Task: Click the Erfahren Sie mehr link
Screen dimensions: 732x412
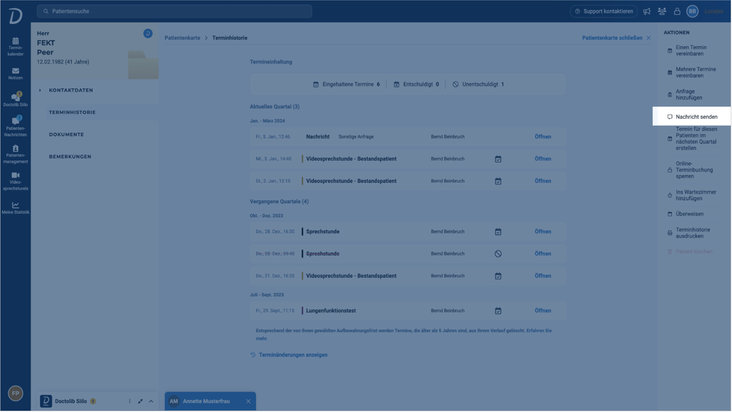Action: (x=539, y=331)
